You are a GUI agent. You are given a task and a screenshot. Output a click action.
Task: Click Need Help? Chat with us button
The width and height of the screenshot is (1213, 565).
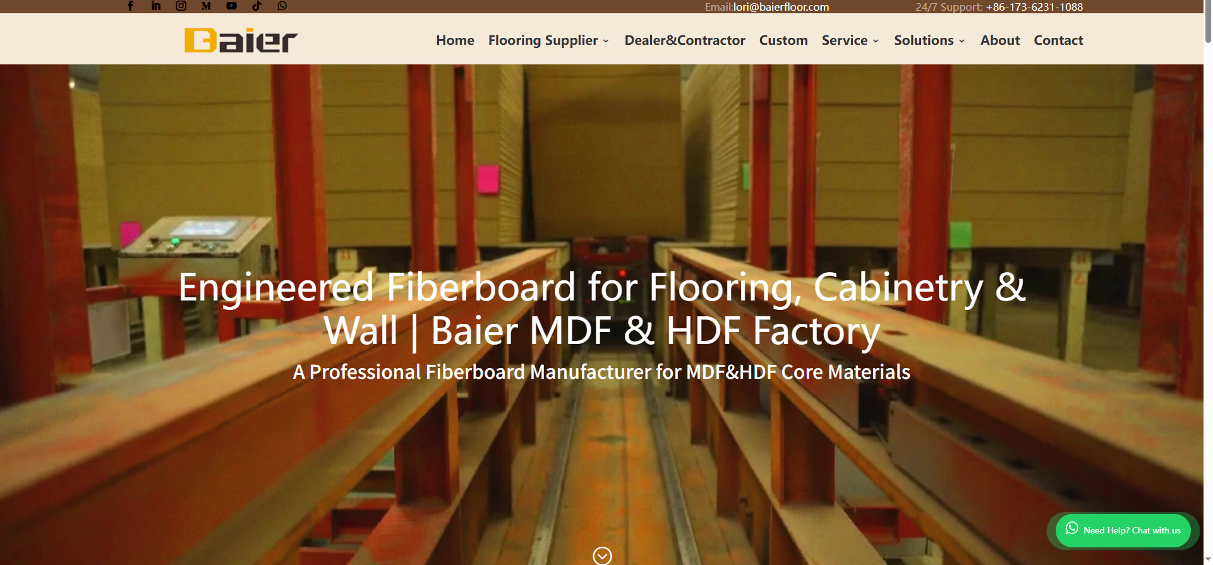pos(1123,530)
